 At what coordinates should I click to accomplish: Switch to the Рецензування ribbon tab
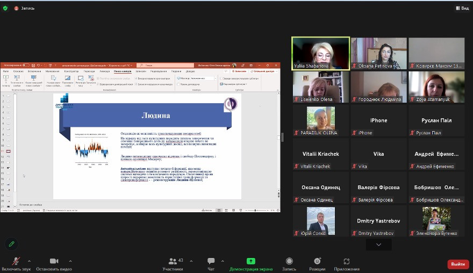(159, 71)
